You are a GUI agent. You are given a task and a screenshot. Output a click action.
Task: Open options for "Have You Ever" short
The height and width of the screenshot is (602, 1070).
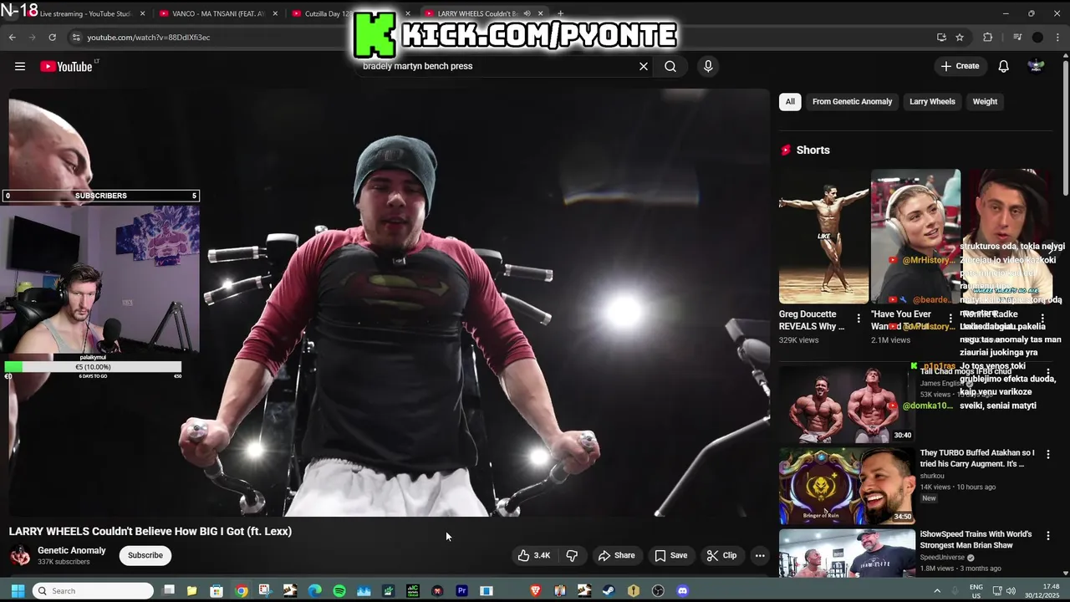[950, 319]
